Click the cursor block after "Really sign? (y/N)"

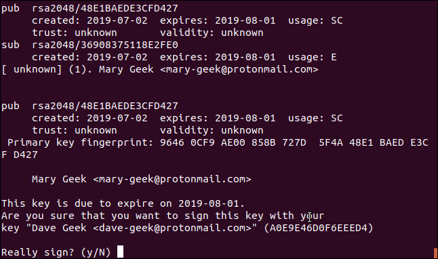tap(120, 252)
